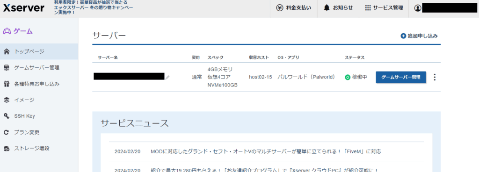Image resolution: width=479 pixels, height=172 pixels.
Task: Click the user account avatar icon
Action: click(418, 8)
